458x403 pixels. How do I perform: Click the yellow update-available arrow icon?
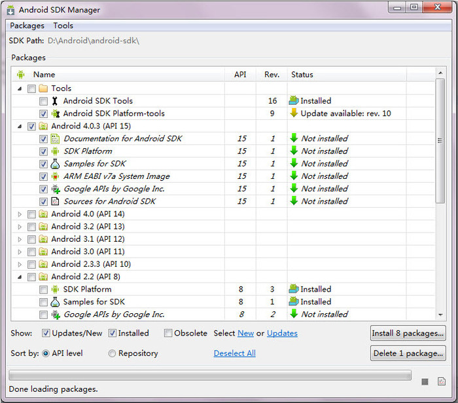click(294, 113)
